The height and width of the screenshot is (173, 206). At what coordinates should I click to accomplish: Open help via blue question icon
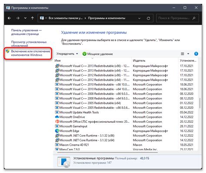(x=196, y=54)
